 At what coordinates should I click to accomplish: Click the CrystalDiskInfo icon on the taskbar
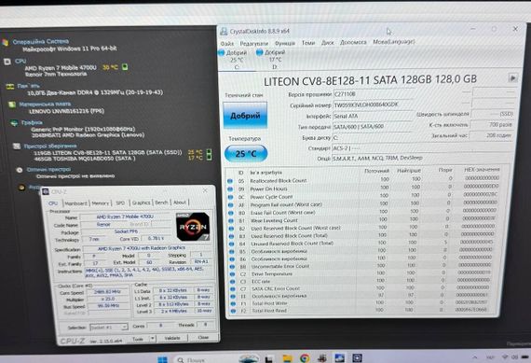[339, 358]
